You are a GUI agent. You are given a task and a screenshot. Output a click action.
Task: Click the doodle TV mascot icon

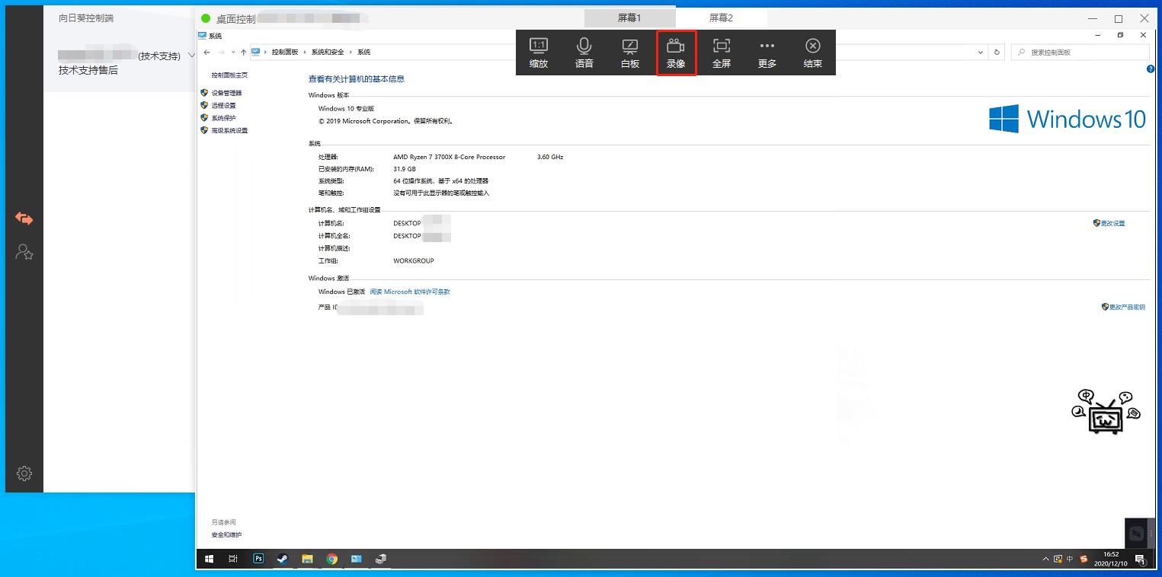tap(1106, 412)
